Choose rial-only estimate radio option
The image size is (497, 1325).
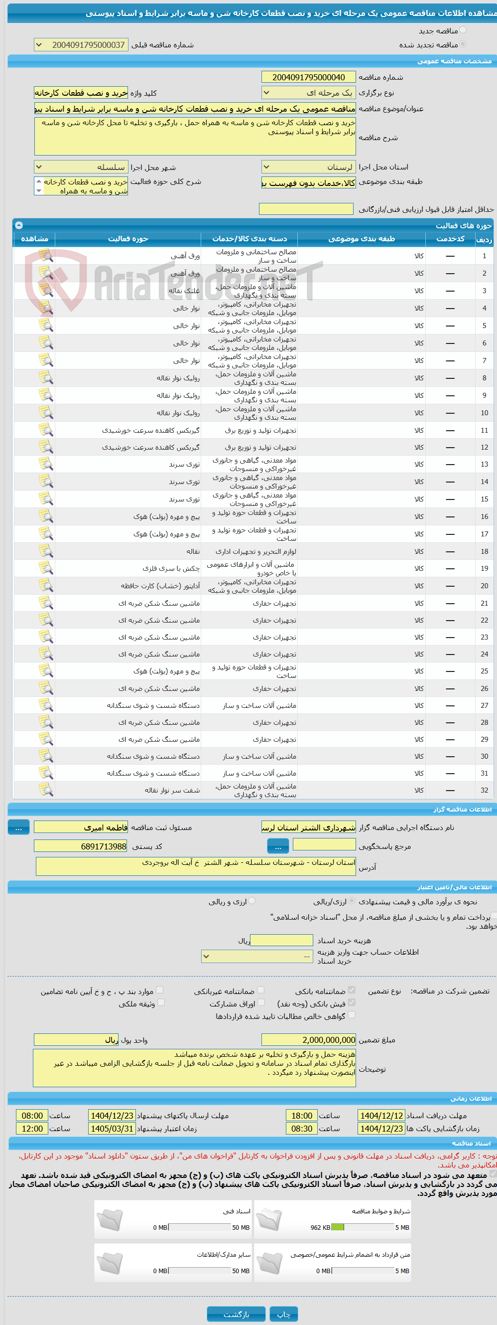point(352,901)
